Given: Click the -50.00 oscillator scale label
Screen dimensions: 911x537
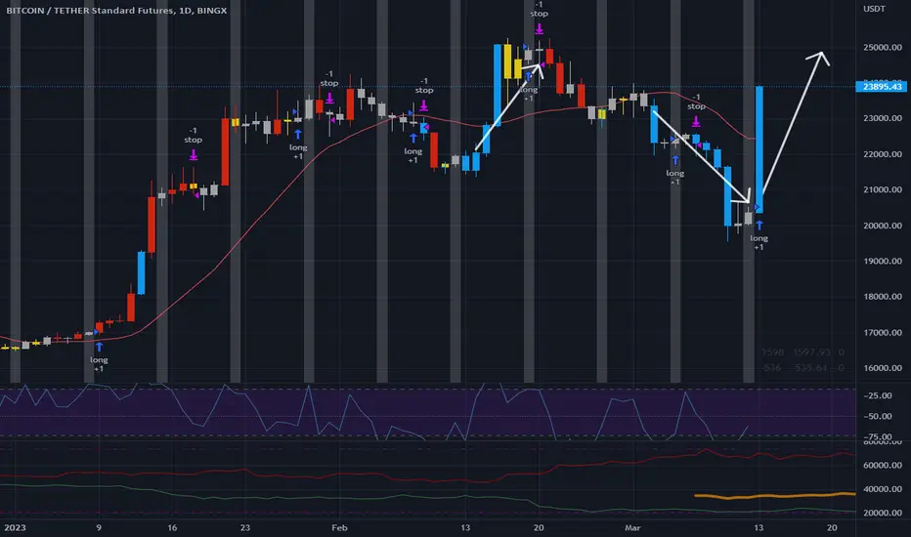Looking at the screenshot, I should (878, 416).
